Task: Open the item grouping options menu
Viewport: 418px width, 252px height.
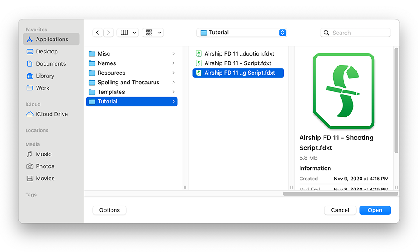Action: coord(152,33)
